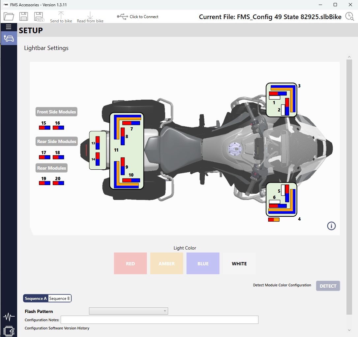The height and width of the screenshot is (337, 358).
Task: Click the save disk icon
Action: (24, 16)
